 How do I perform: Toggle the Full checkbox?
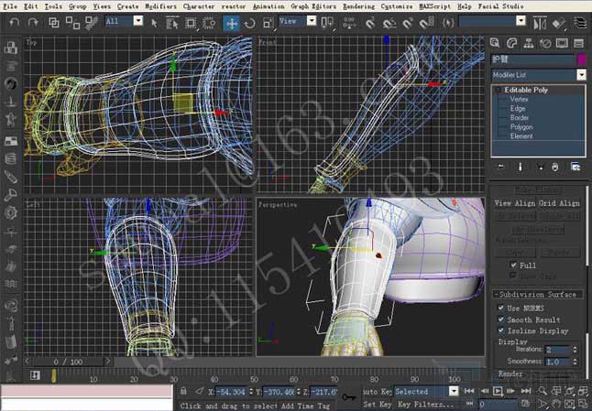click(x=513, y=265)
